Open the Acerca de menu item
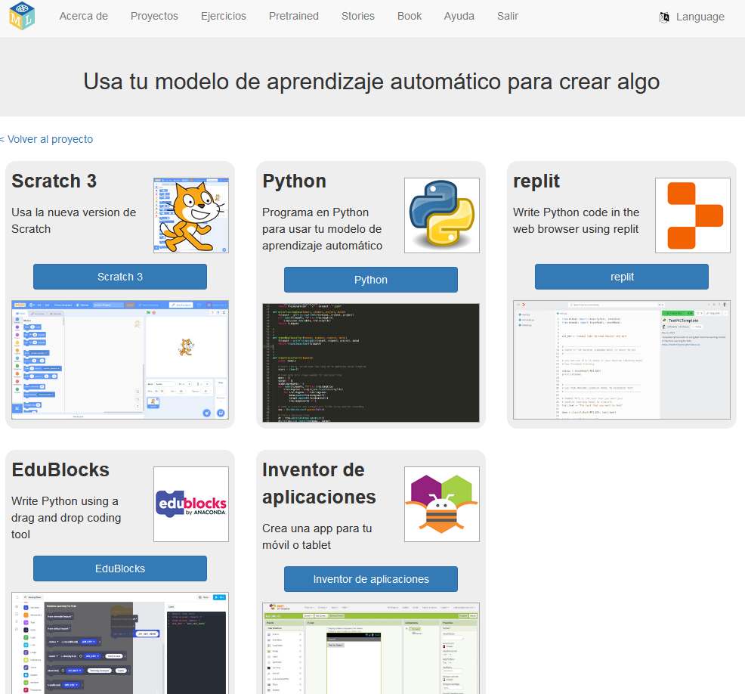 (x=84, y=16)
